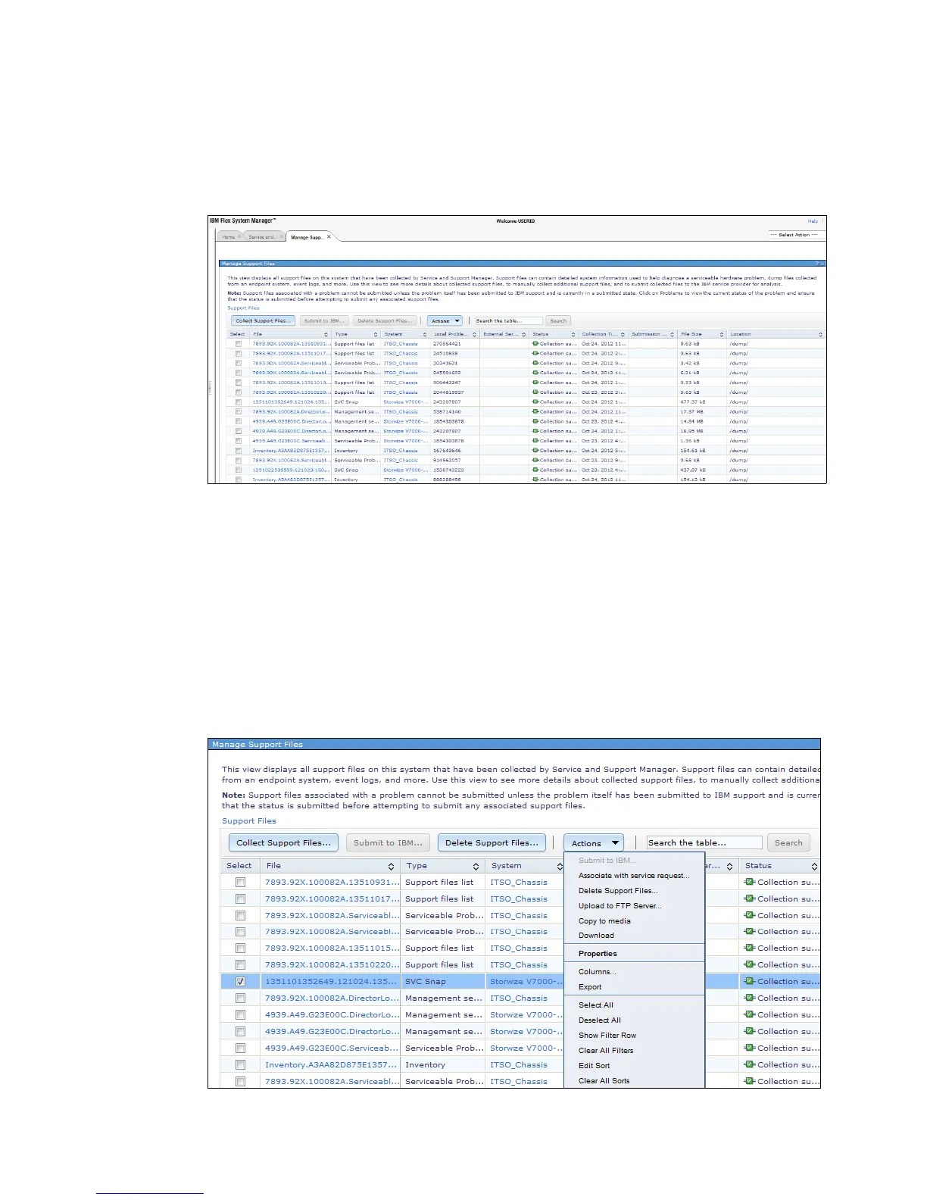Open the Help link in the upper screenshot
The width and height of the screenshot is (927, 1200).
pyautogui.click(x=813, y=221)
